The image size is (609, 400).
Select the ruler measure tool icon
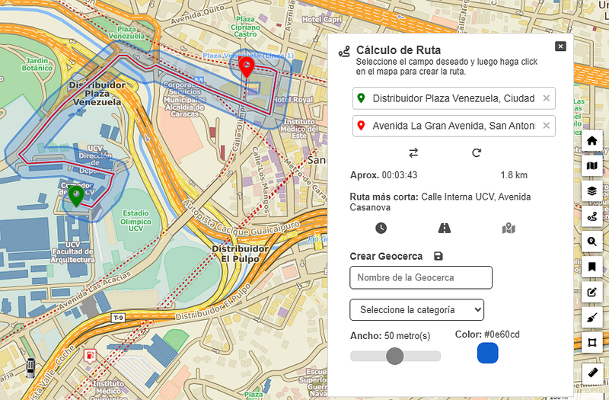tap(593, 373)
